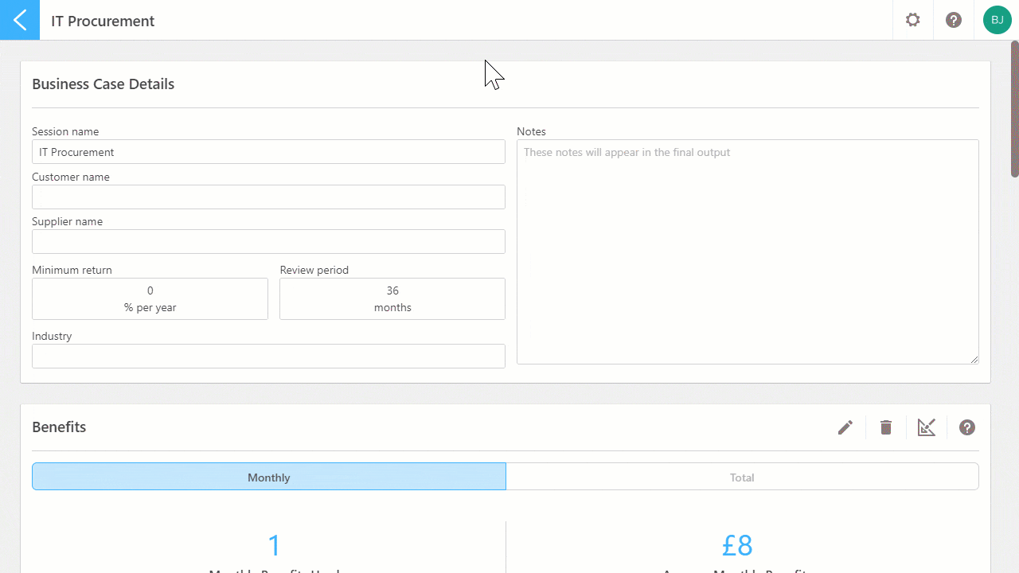This screenshot has width=1019, height=573.
Task: Click the Benefits delete trash icon
Action: pos(886,427)
